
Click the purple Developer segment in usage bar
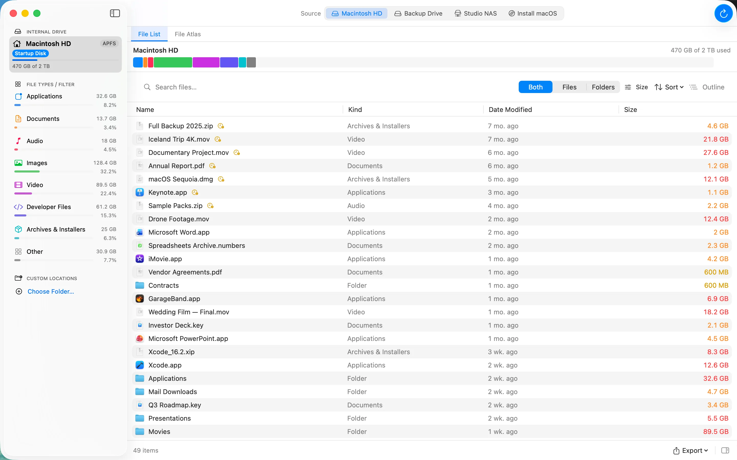(229, 62)
